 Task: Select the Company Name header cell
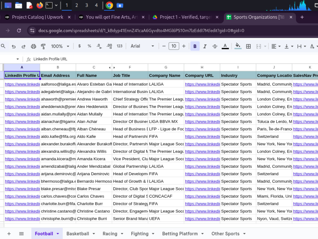pos(166,75)
